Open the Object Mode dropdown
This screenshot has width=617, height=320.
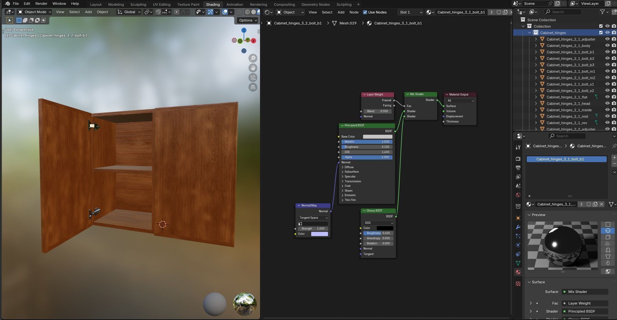click(x=35, y=12)
